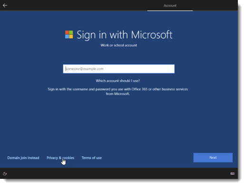Click the 'Work or school account' text

tap(119, 45)
